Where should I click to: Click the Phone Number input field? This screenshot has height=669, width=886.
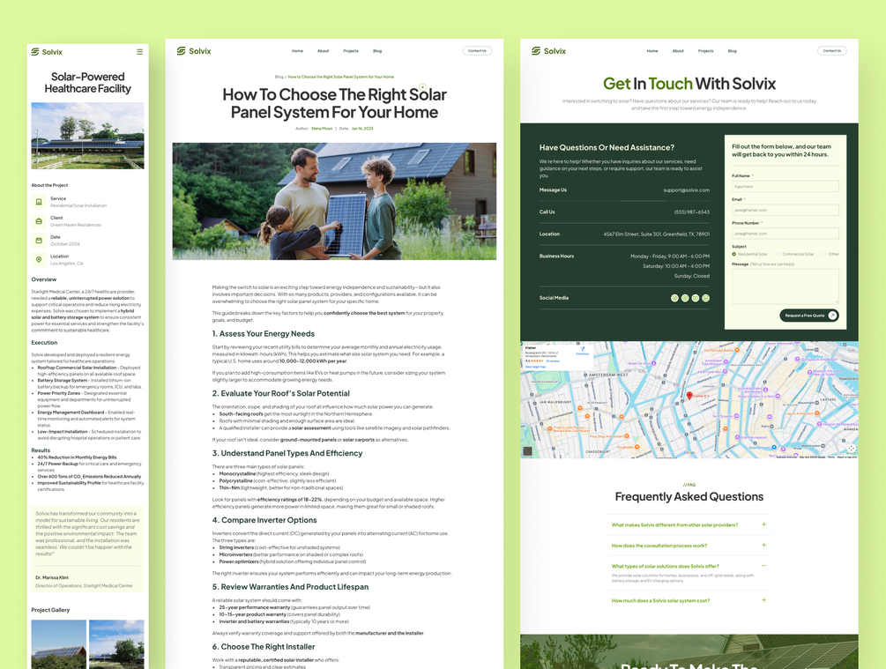point(785,234)
